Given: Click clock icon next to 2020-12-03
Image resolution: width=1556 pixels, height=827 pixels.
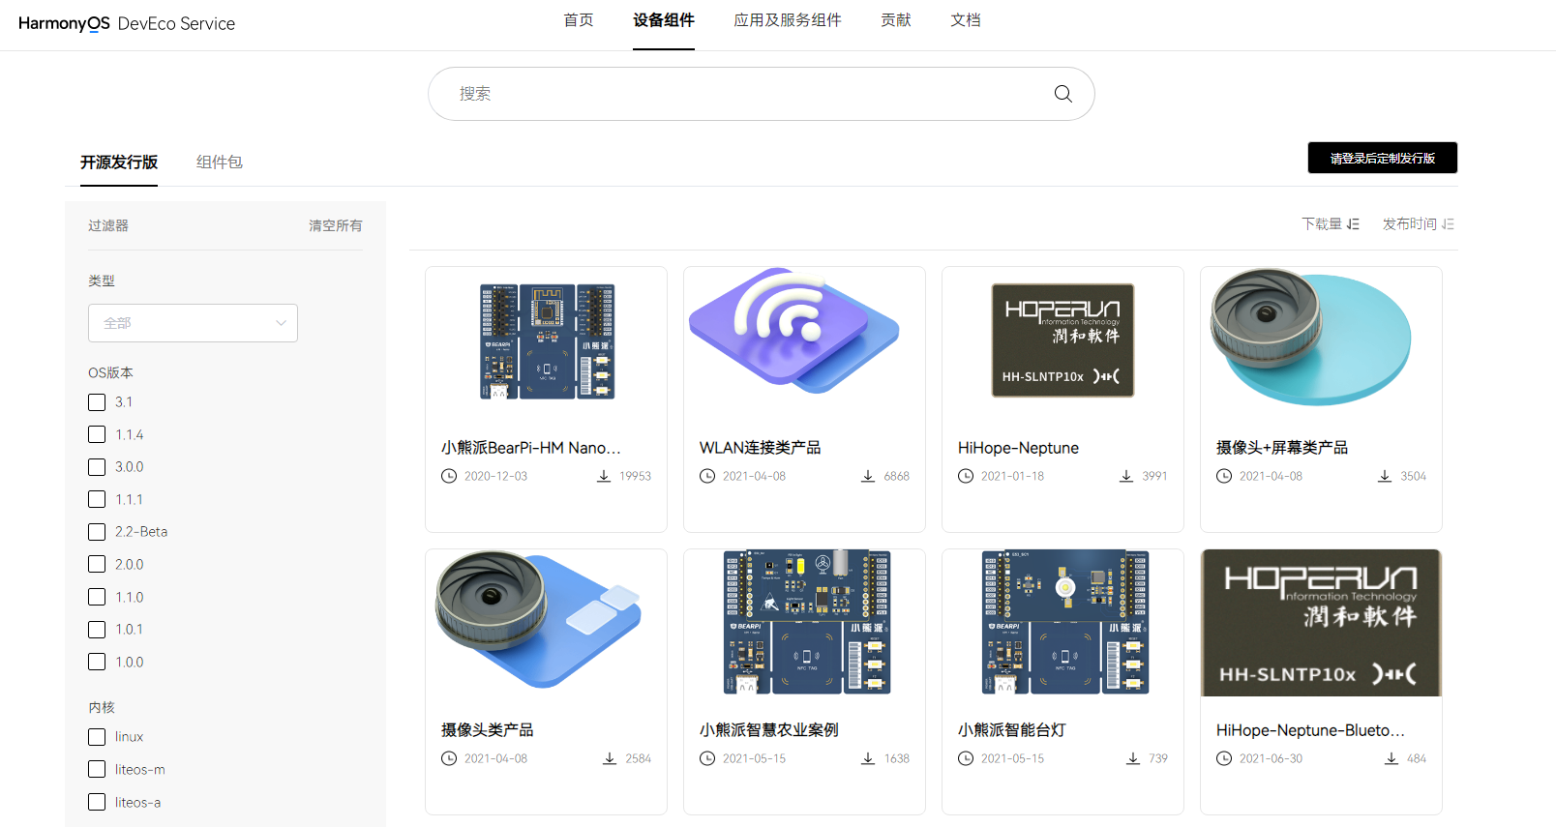Looking at the screenshot, I should point(449,476).
